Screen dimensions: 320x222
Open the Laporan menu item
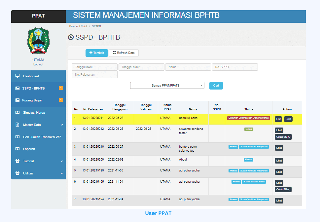click(38, 149)
